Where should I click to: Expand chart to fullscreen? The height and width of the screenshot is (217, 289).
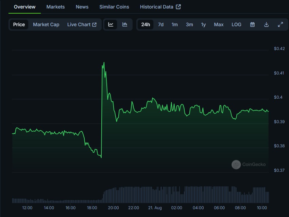click(280, 24)
